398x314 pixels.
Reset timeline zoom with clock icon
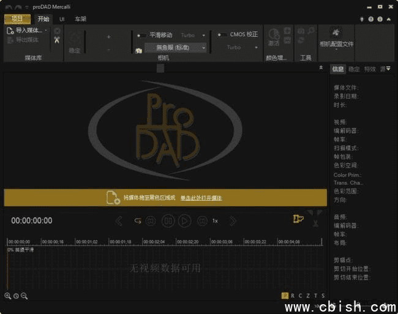pos(16,296)
